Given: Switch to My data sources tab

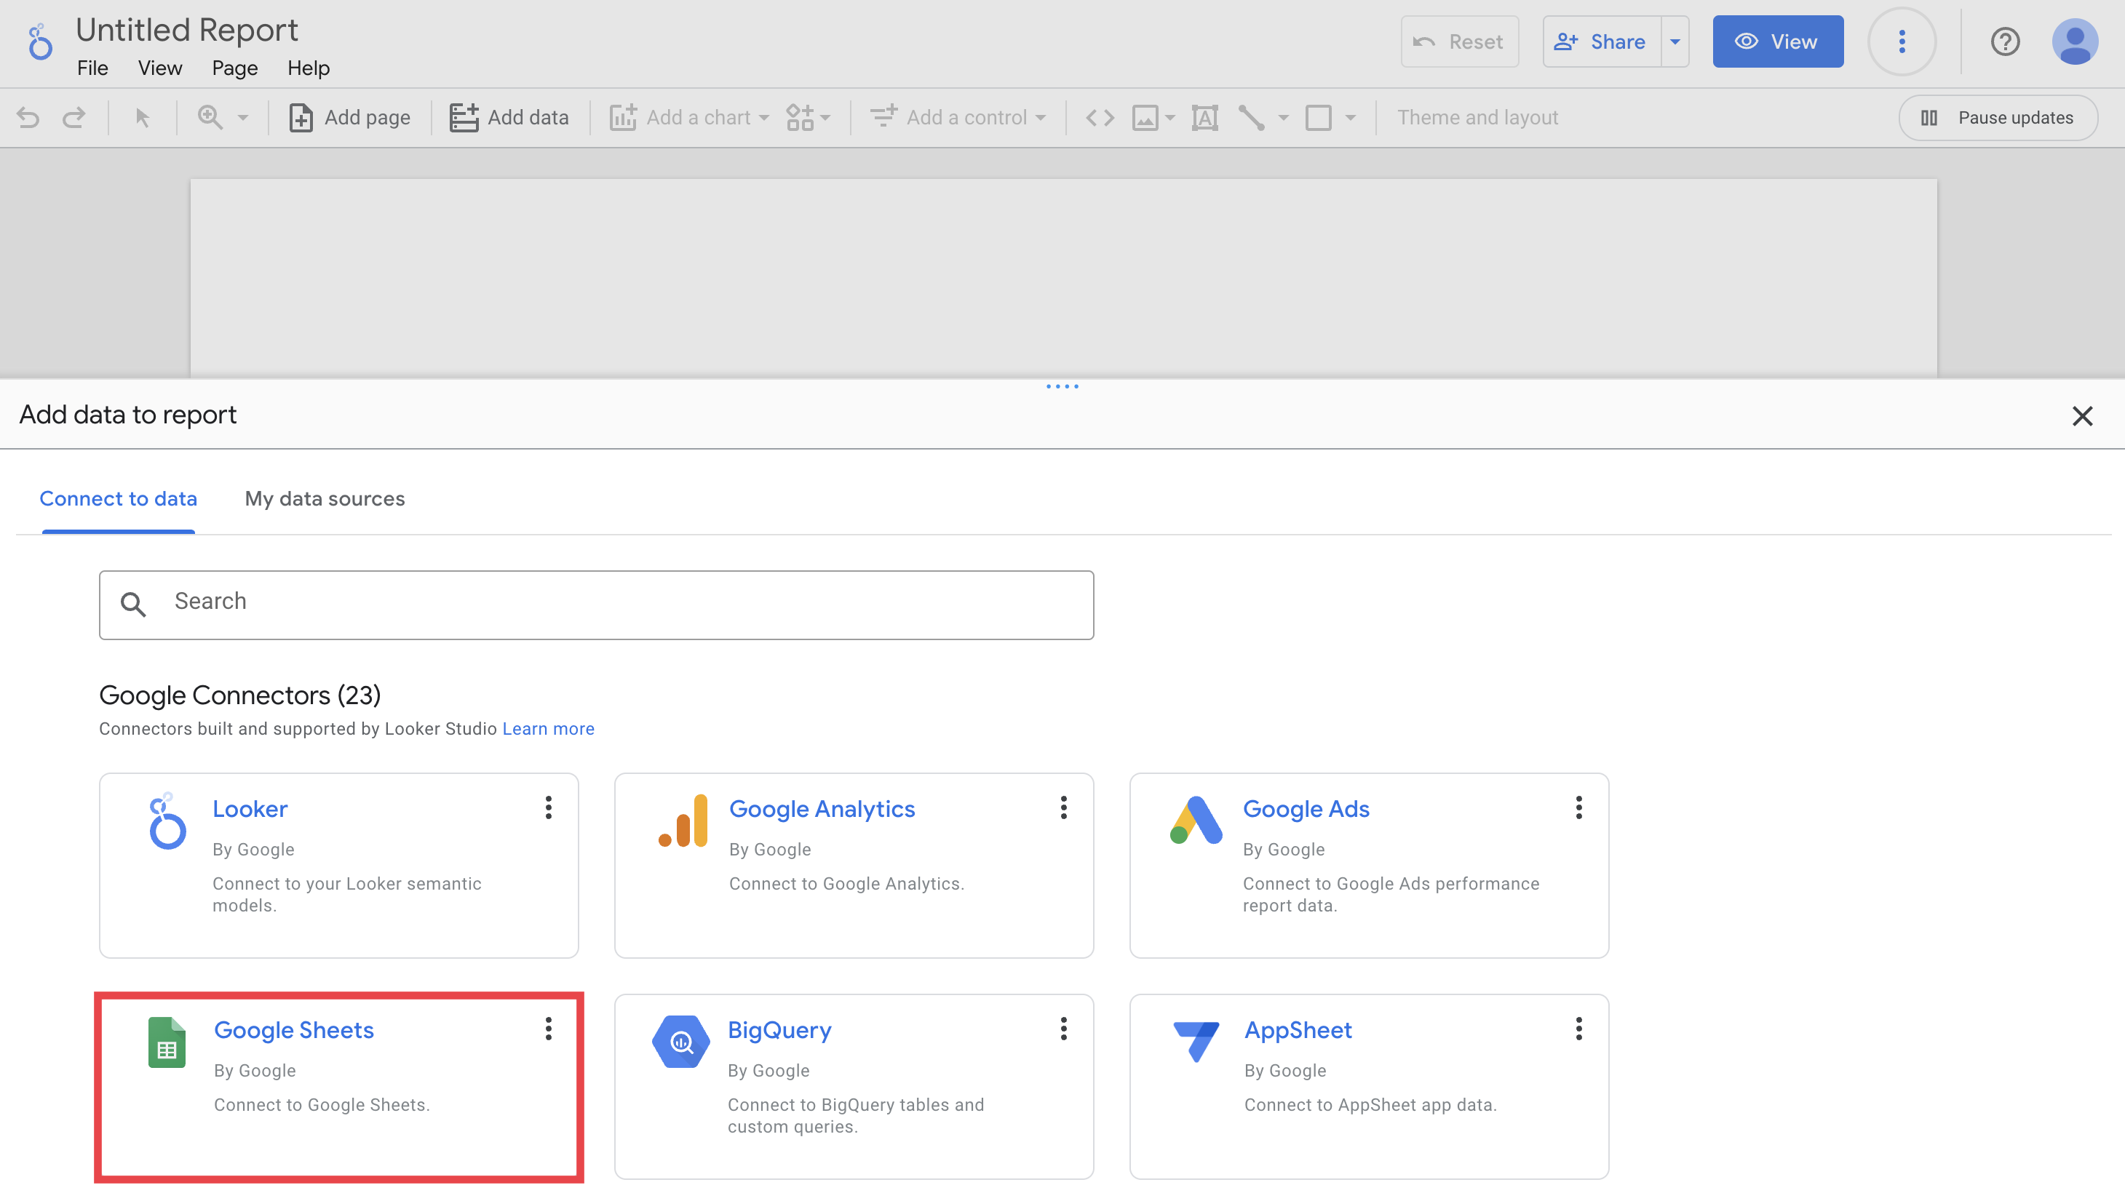Looking at the screenshot, I should [x=324, y=499].
